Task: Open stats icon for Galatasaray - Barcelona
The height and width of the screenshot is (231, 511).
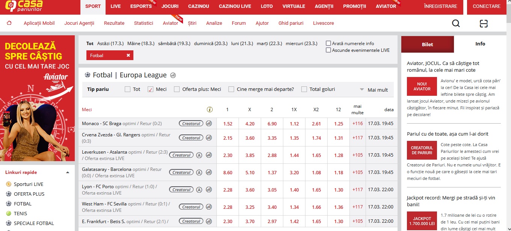Action: click(x=209, y=172)
